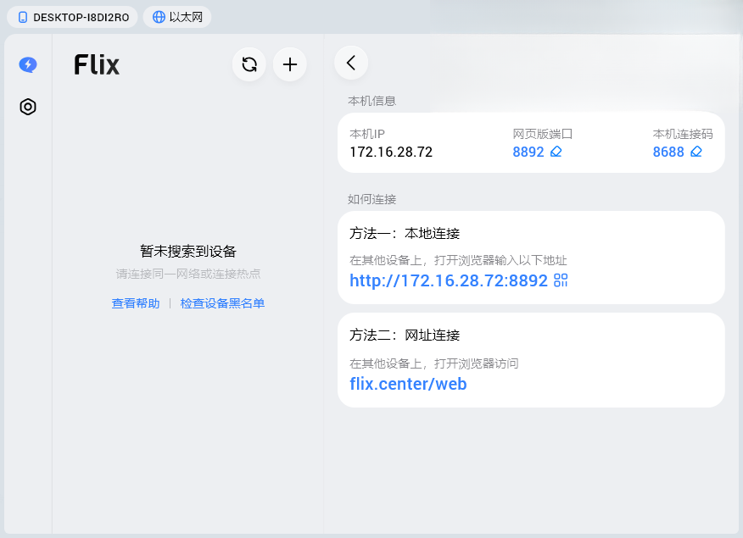The height and width of the screenshot is (538, 743).
Task: Click the DESKTOP-I8DI2RO device chip
Action: pyautogui.click(x=72, y=17)
